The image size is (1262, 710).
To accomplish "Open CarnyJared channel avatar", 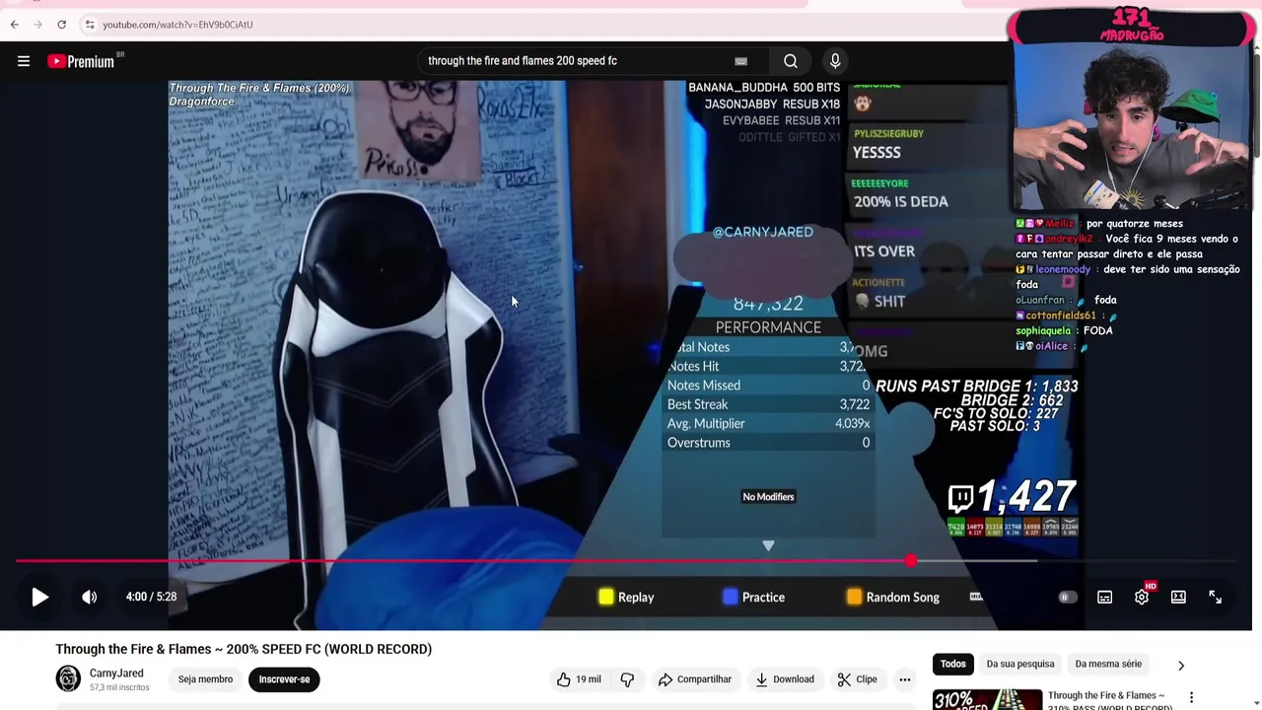I will (68, 678).
